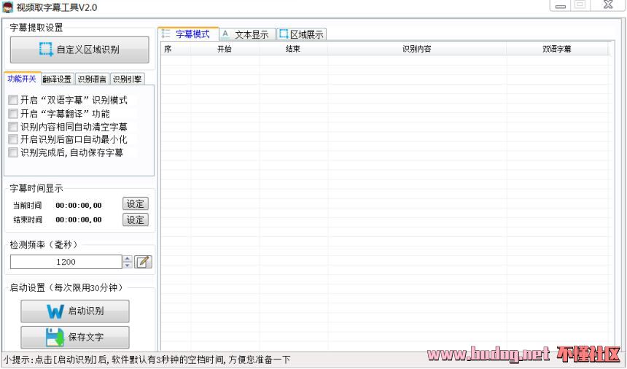Click the 识别内容 column header

pos(417,49)
